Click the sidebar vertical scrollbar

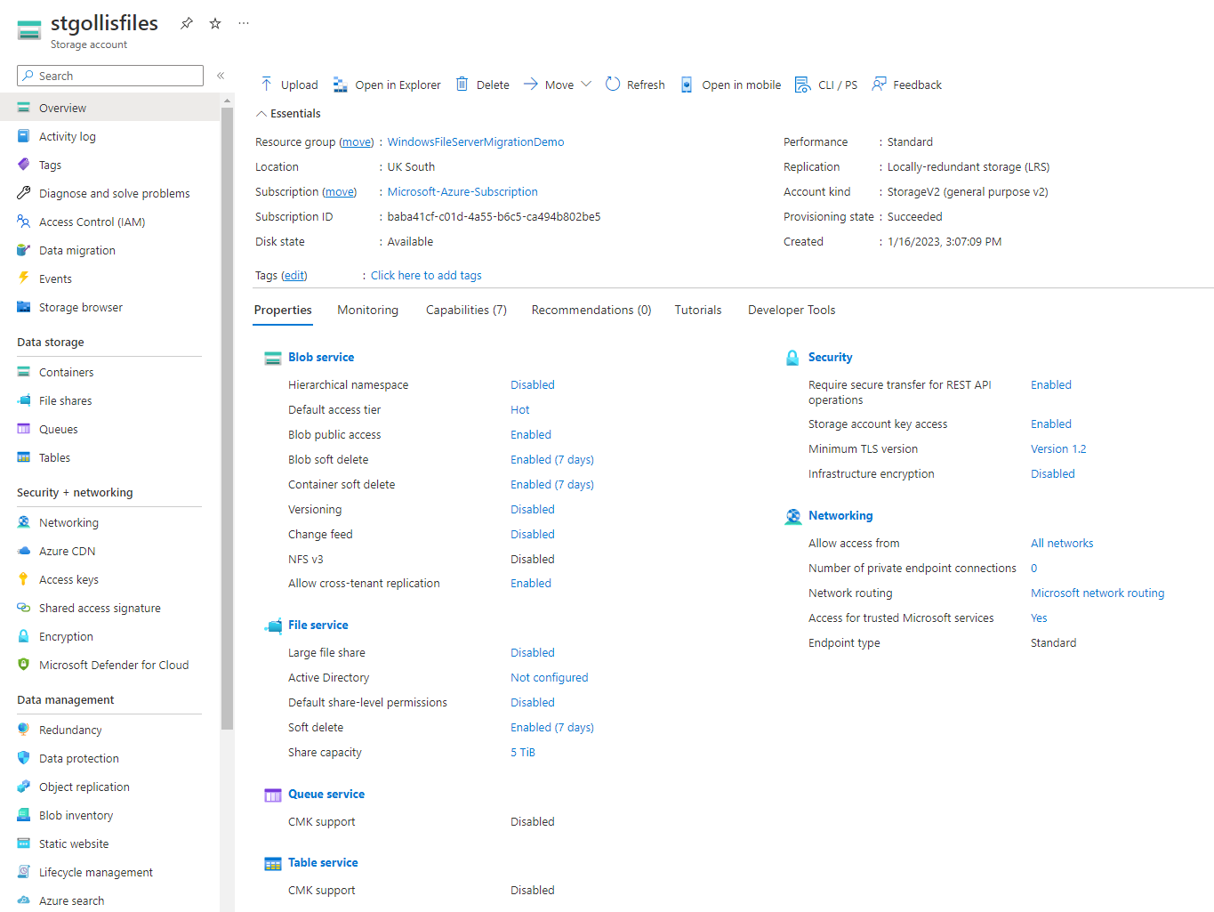pos(228,418)
